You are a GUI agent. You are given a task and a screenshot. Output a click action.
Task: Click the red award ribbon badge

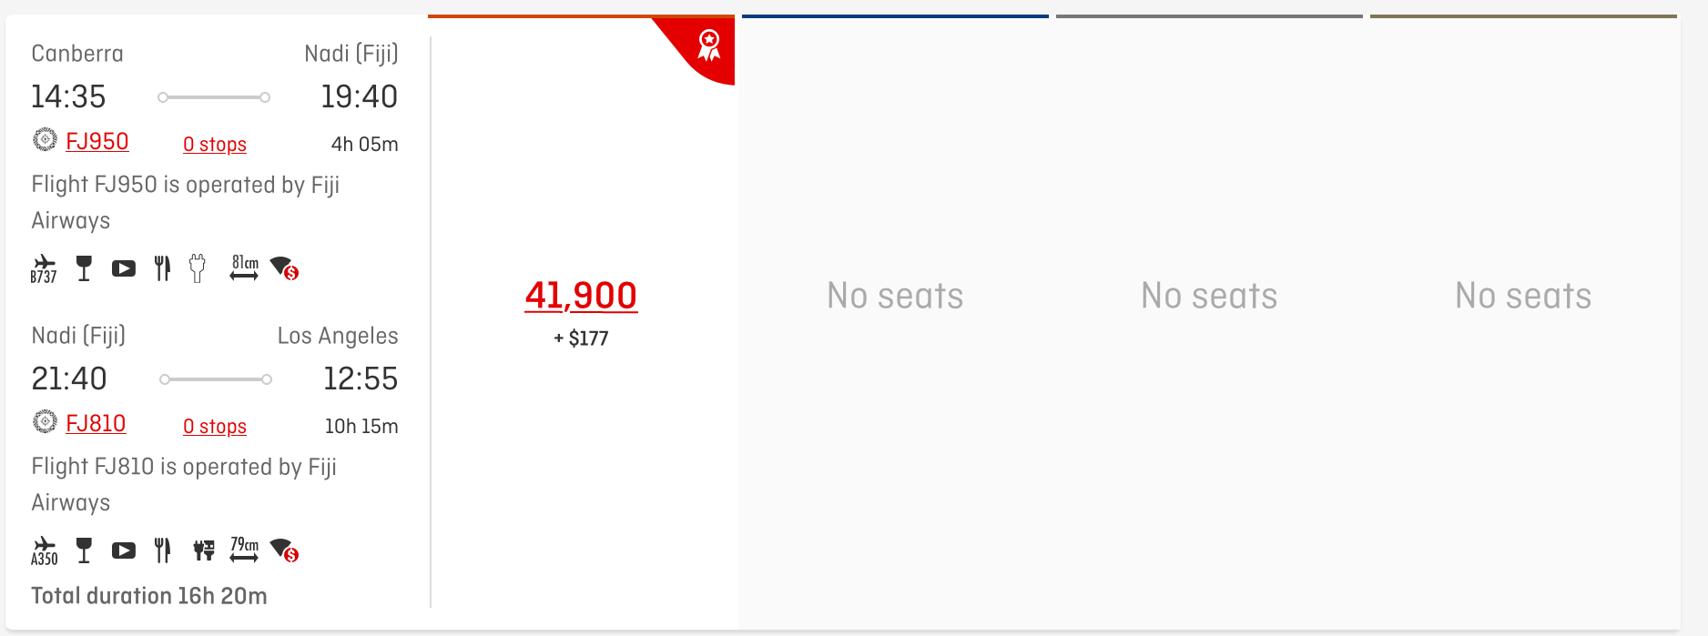[708, 45]
